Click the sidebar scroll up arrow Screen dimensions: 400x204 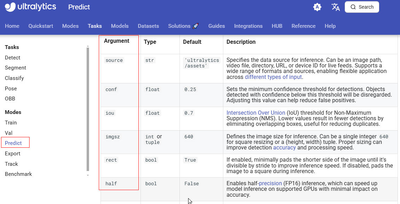(88, 46)
